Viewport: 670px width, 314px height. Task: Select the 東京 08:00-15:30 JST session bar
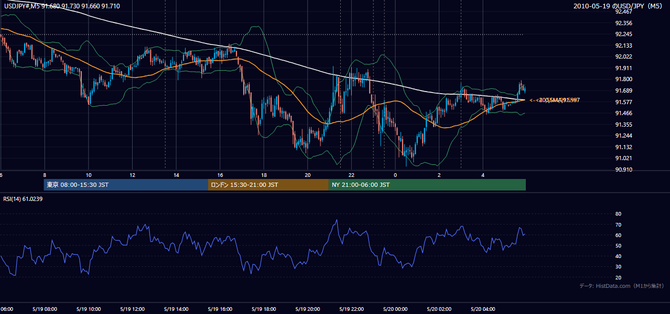tap(126, 185)
